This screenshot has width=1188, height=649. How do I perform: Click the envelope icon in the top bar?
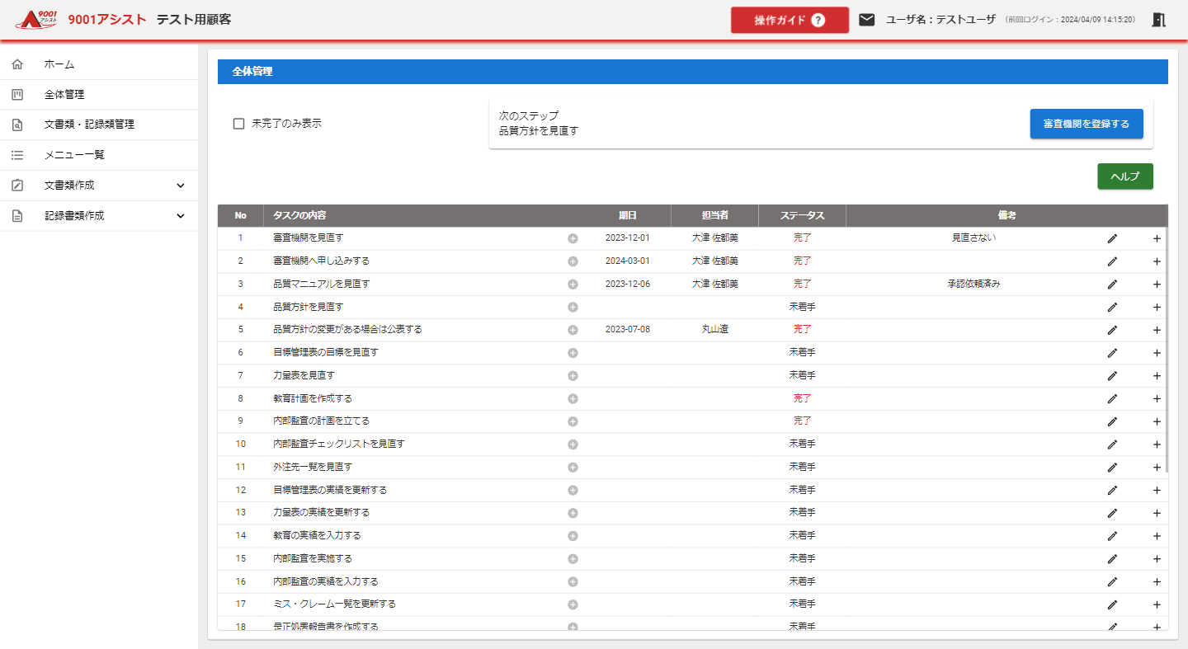(x=866, y=18)
